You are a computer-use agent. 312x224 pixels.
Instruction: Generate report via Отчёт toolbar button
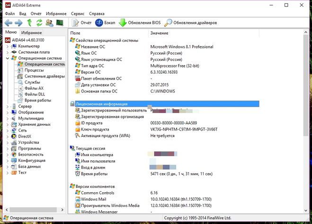81,23
